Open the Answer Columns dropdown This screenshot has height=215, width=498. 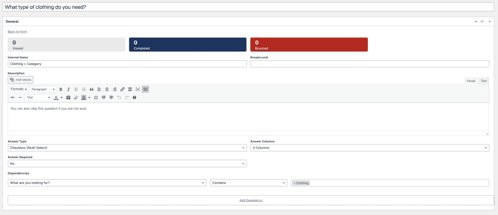(370, 148)
